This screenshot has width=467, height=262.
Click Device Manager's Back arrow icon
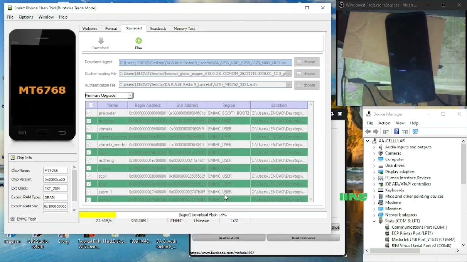click(x=368, y=132)
